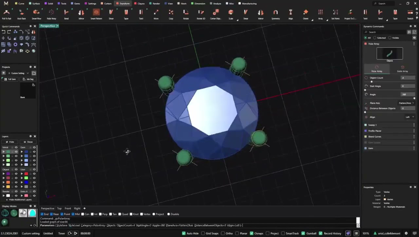419x237 pixels.
Task: Click the Polar Array icon in the top toolbar
Action: 51,14
